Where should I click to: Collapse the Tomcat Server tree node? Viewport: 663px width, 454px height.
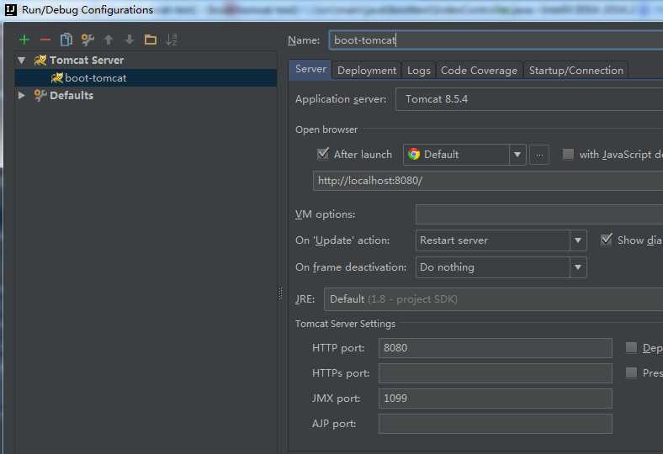pyautogui.click(x=22, y=61)
